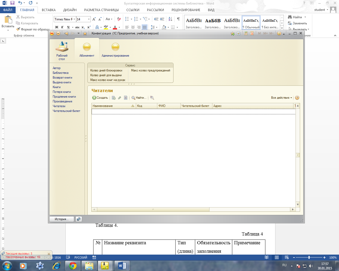Apply strikethrough in Word ribbon
Screen dimensions: 339x271
coord(77,27)
